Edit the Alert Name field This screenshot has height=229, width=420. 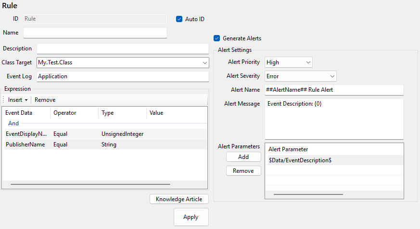pos(334,90)
